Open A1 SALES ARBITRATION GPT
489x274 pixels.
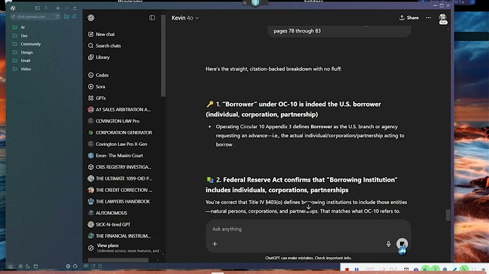click(x=119, y=110)
